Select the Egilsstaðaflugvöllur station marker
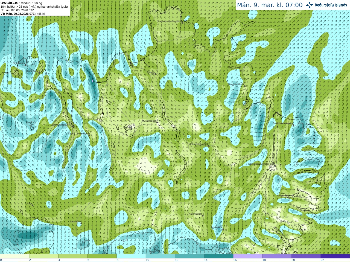Image resolution: width=350 pixels, height=262 pixels. (x=275, y=166)
